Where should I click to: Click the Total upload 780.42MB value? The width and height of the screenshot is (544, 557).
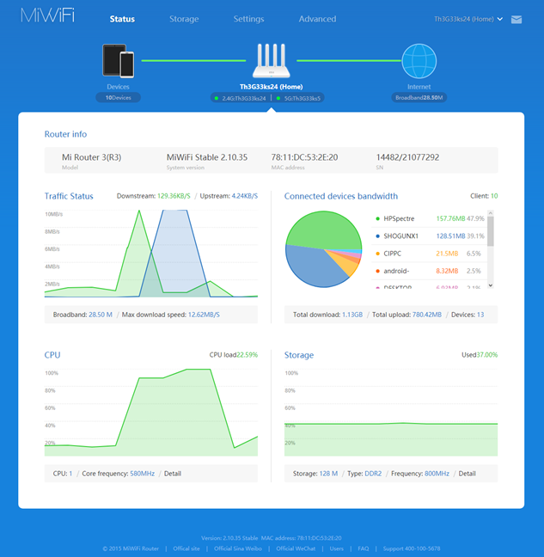(x=427, y=315)
